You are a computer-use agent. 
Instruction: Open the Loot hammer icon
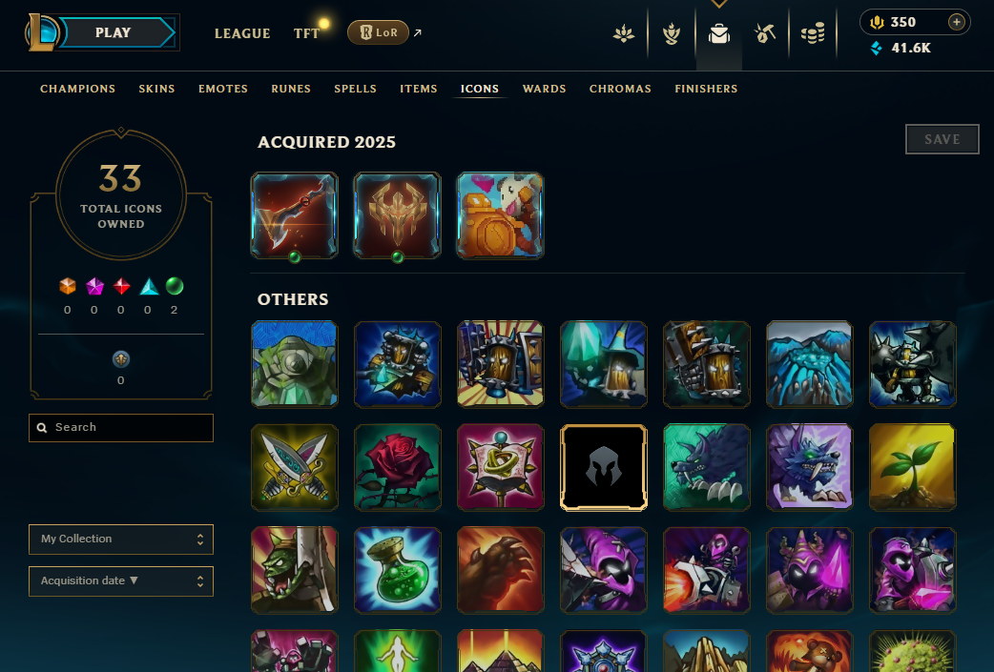click(765, 33)
